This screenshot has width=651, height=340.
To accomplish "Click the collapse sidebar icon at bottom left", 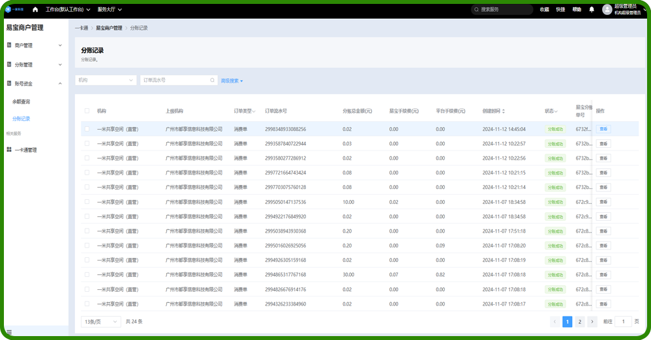I will tap(9, 332).
